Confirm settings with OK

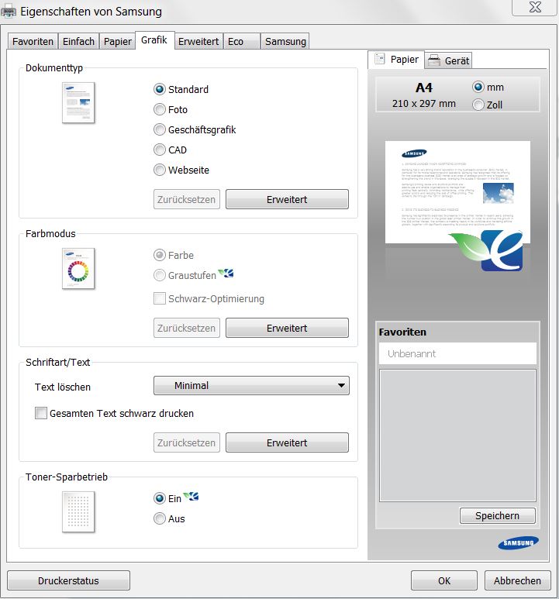444,580
